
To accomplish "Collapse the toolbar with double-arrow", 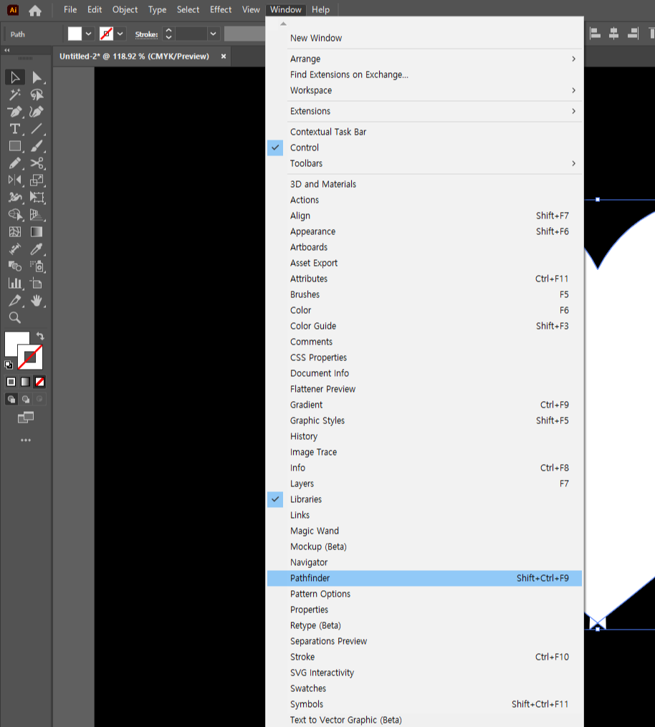I will (7, 50).
